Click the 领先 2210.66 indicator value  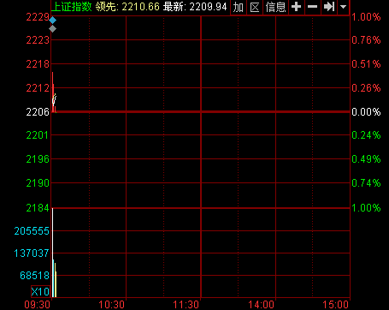point(127,7)
